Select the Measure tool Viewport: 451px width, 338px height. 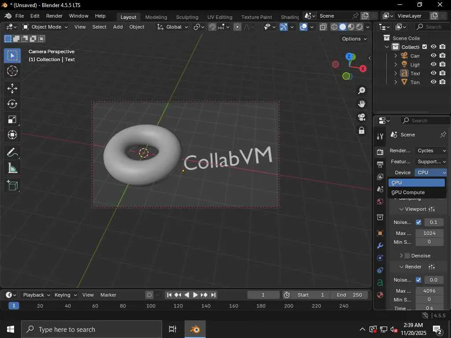(x=12, y=168)
